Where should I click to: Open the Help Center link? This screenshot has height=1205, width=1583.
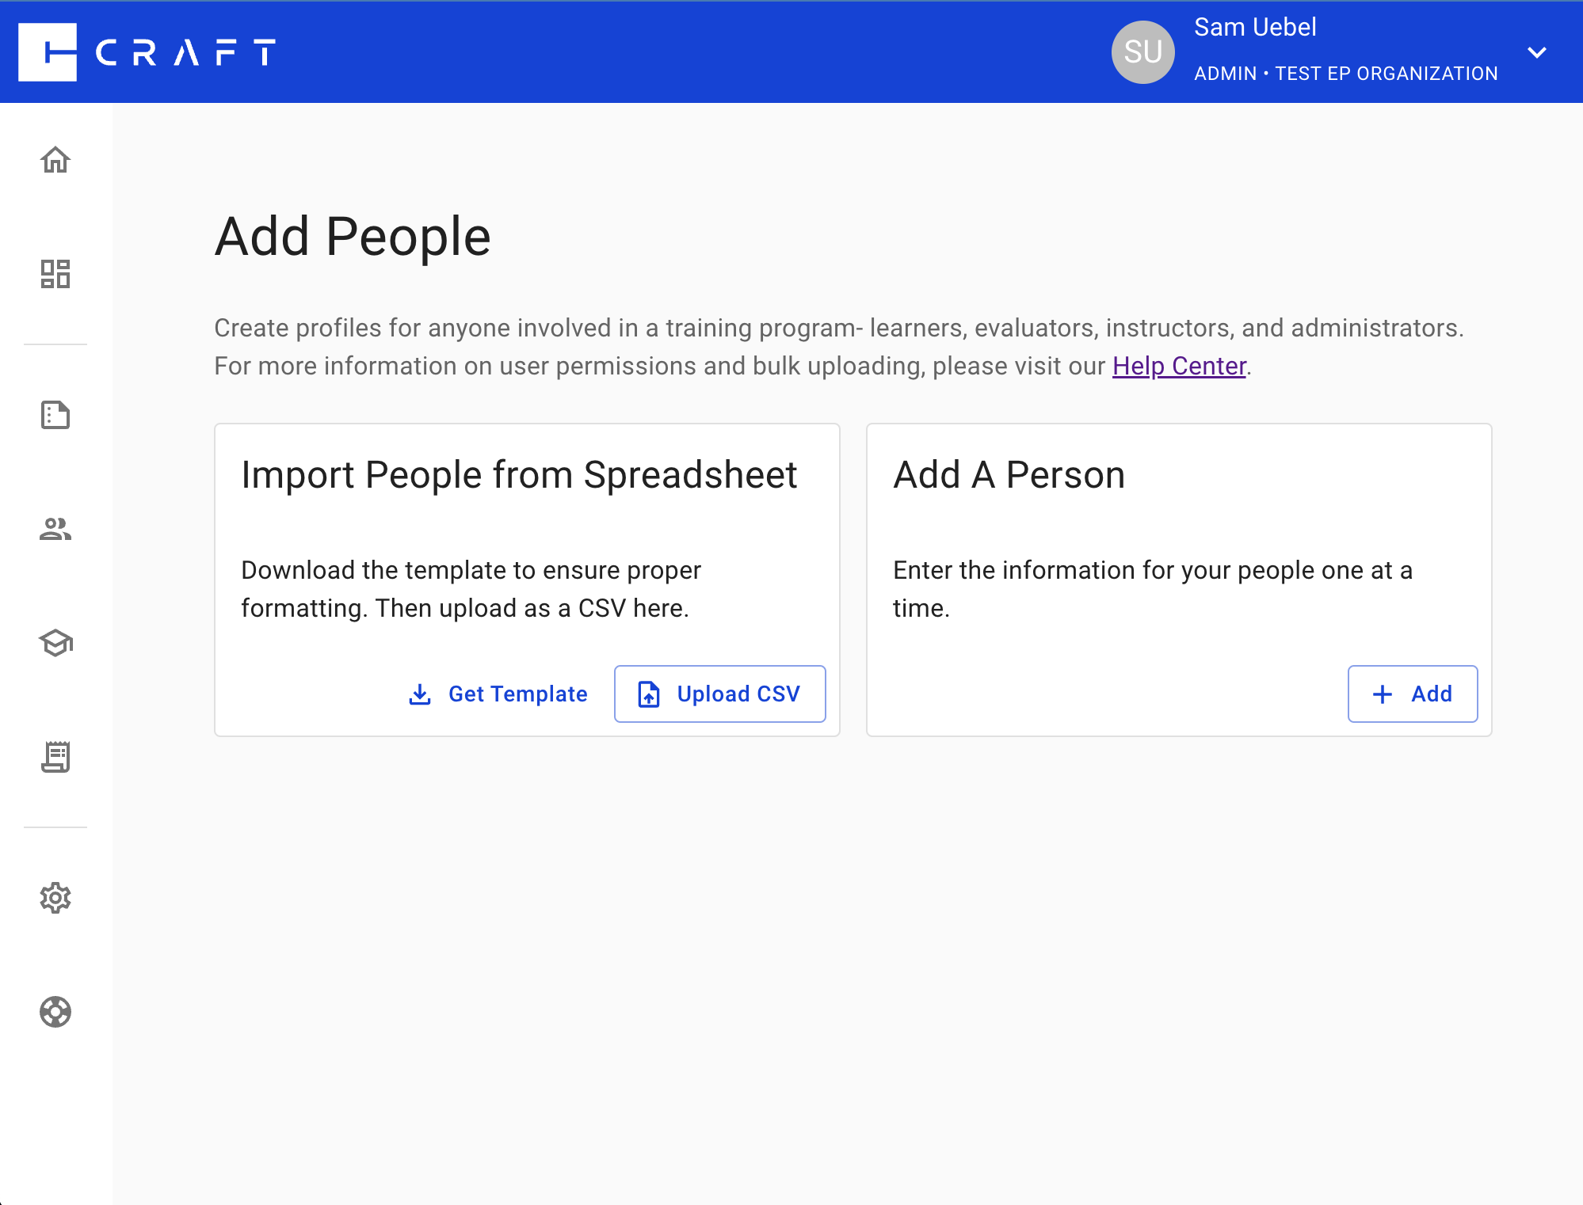[1178, 366]
